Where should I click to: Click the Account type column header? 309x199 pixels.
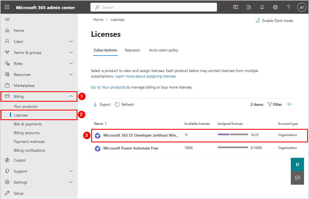click(288, 124)
